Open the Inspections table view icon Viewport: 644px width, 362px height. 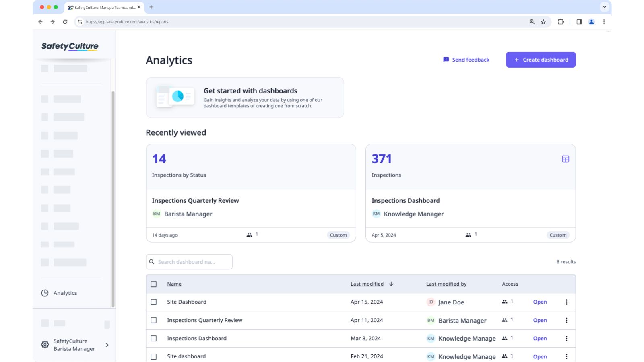tap(566, 159)
